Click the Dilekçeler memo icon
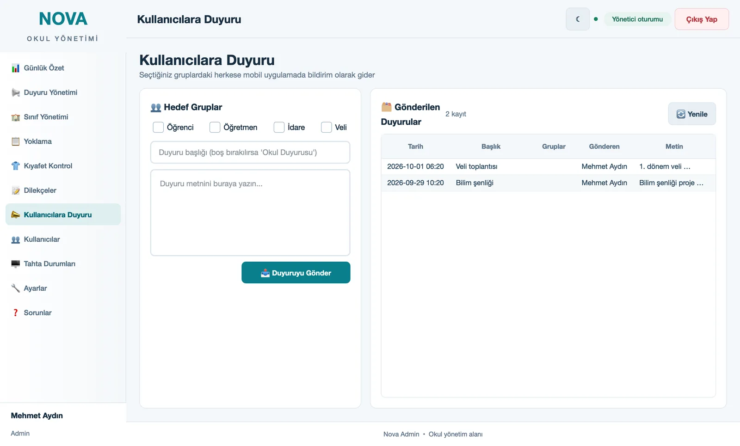Image resolution: width=740 pixels, height=446 pixels. tap(16, 190)
